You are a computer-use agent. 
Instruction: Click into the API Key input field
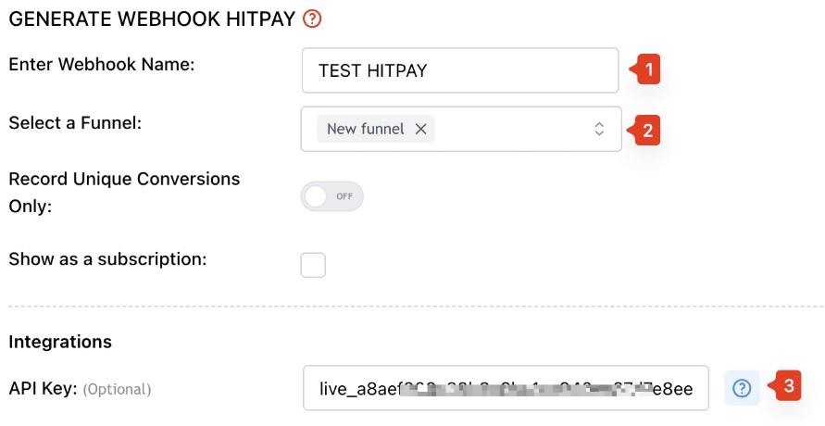(506, 388)
